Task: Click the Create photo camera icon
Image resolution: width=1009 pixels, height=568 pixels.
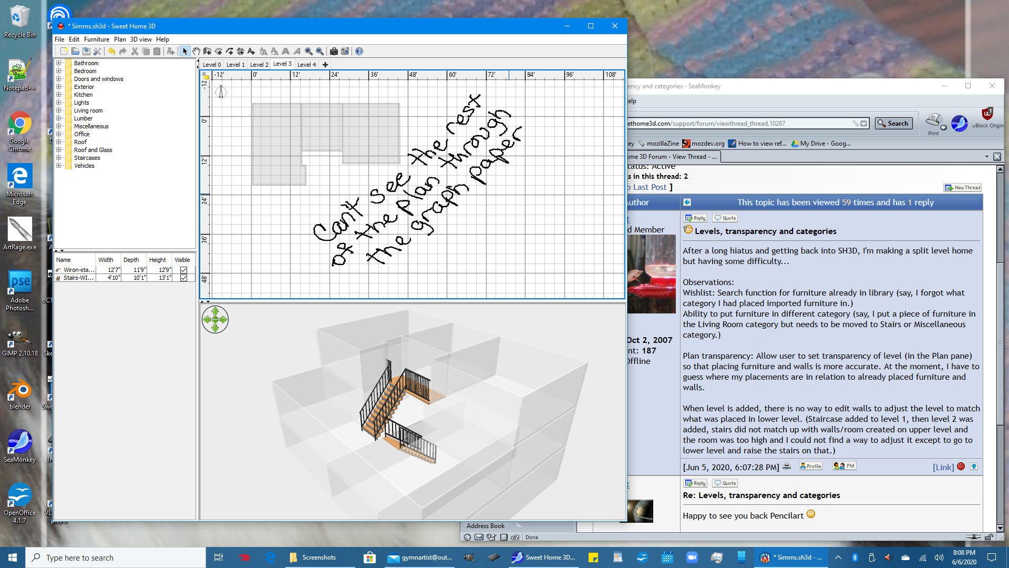Action: click(x=334, y=51)
